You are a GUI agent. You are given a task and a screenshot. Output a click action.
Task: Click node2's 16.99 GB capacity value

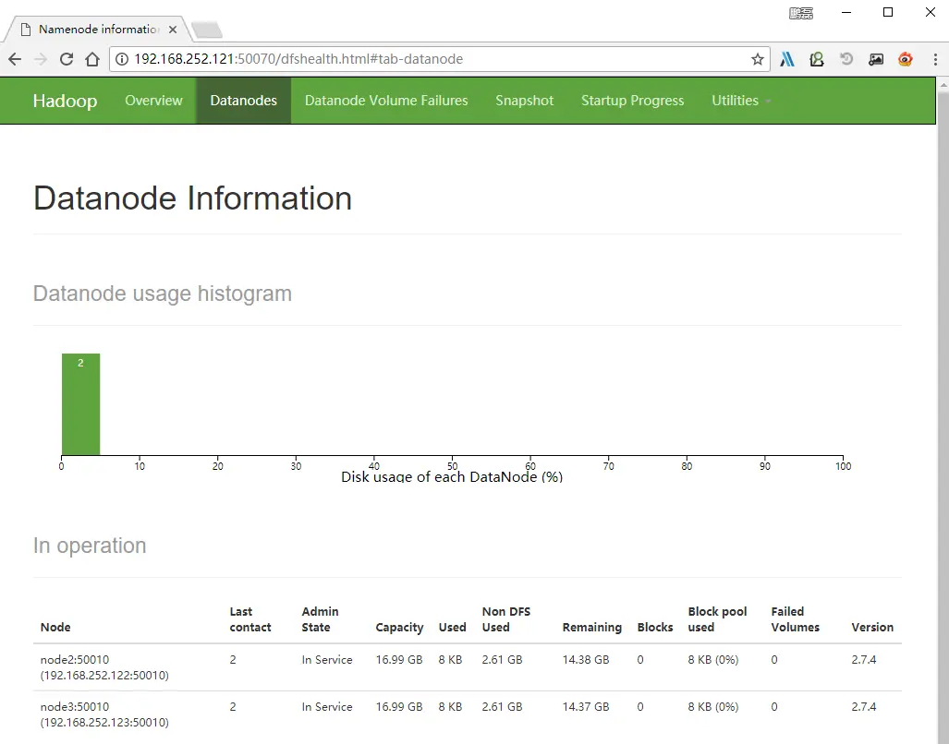point(399,659)
